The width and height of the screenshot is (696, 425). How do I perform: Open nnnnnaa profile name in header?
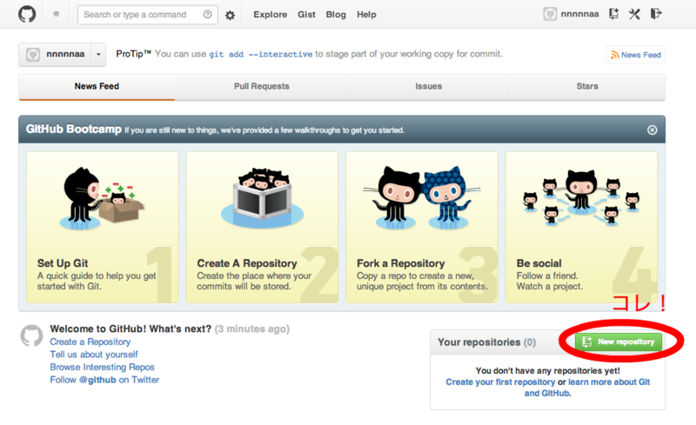click(579, 14)
